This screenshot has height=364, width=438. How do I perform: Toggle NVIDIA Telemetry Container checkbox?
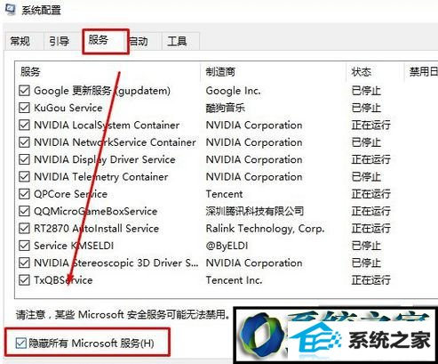point(24,176)
